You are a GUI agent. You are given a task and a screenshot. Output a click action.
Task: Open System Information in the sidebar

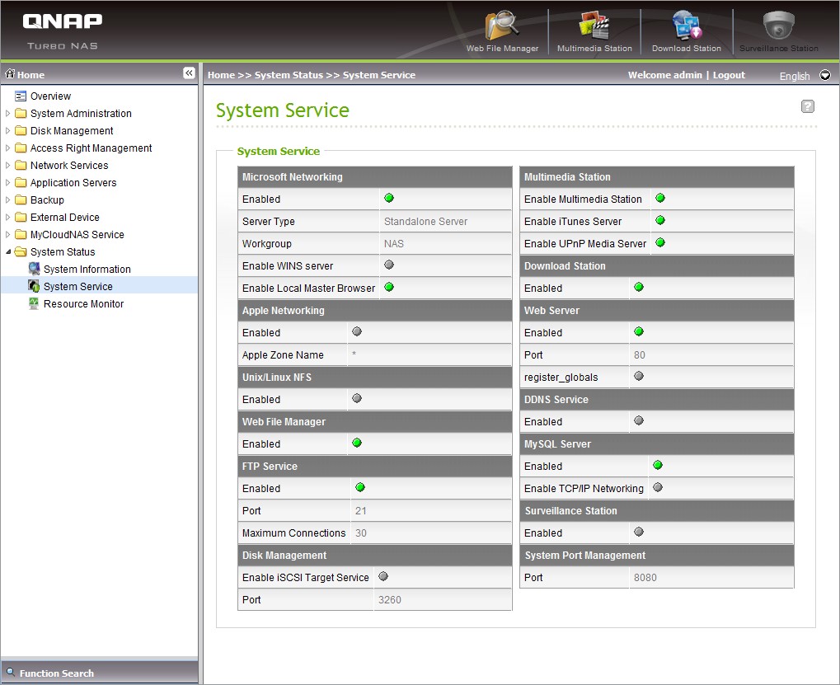87,270
